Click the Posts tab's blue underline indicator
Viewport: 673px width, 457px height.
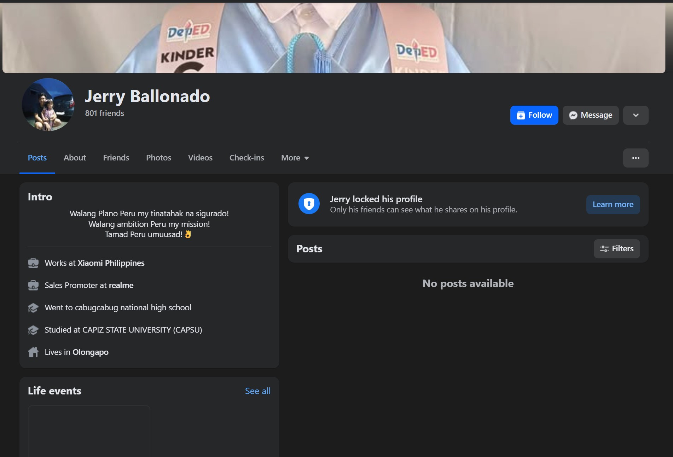[37, 172]
